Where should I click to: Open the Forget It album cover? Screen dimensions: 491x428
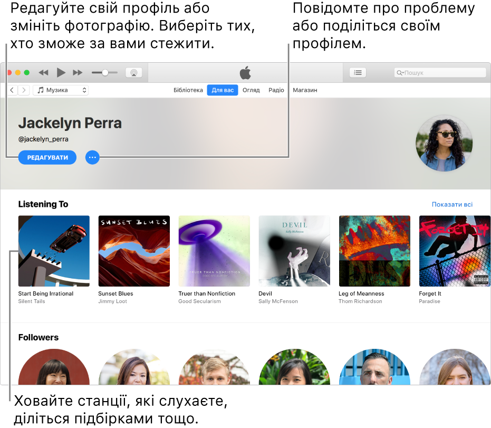point(455,251)
